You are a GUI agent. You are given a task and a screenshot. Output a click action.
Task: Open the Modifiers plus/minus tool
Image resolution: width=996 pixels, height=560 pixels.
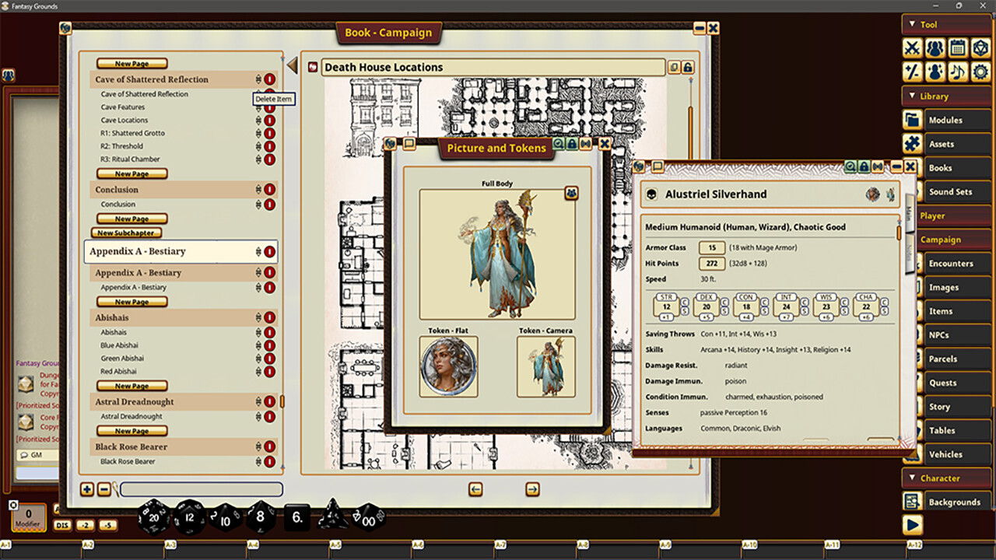tap(911, 72)
